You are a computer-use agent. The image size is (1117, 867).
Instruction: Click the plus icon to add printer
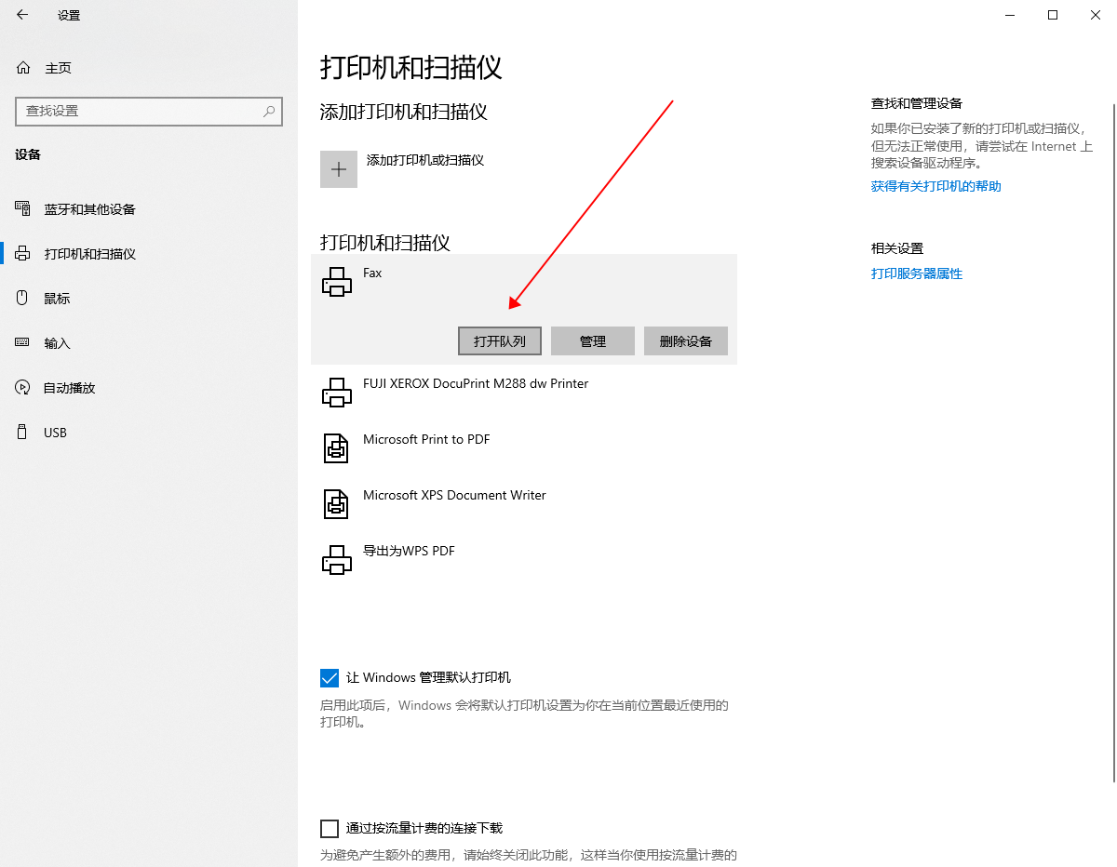[339, 169]
